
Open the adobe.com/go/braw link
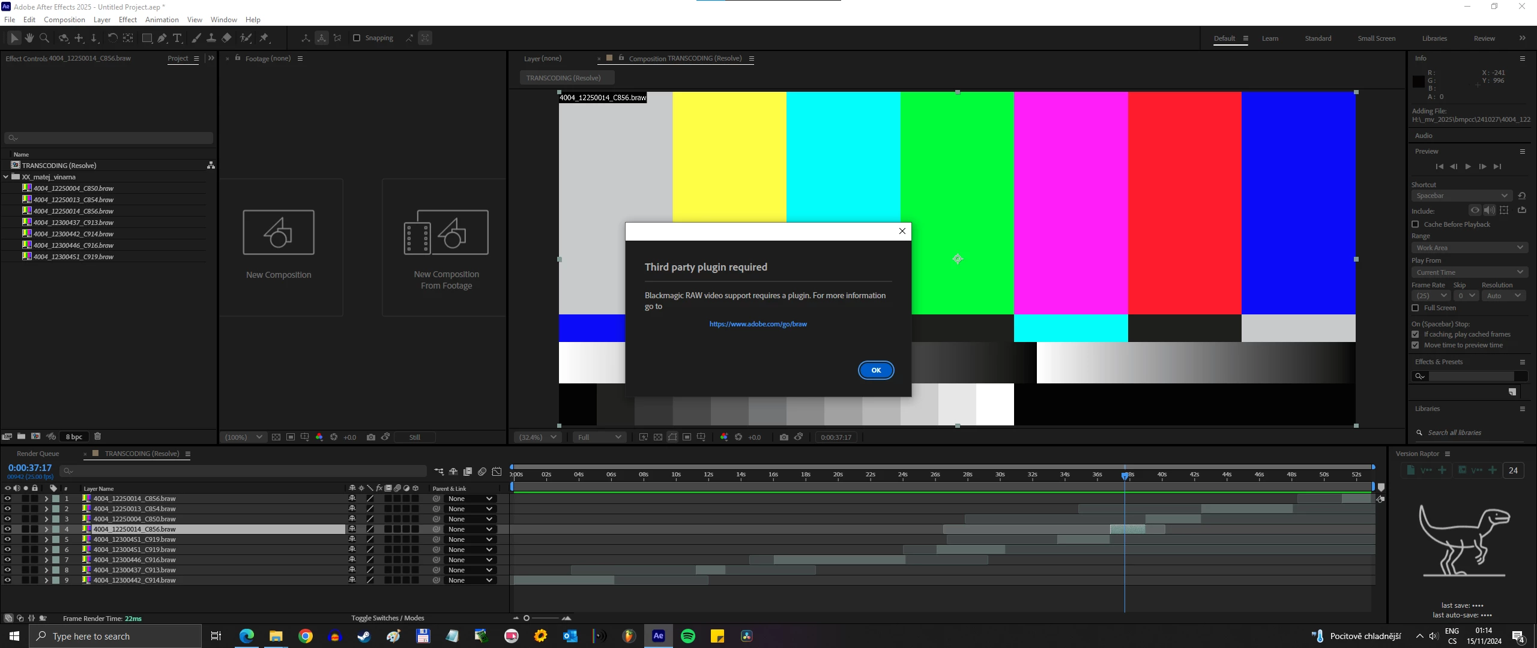758,324
